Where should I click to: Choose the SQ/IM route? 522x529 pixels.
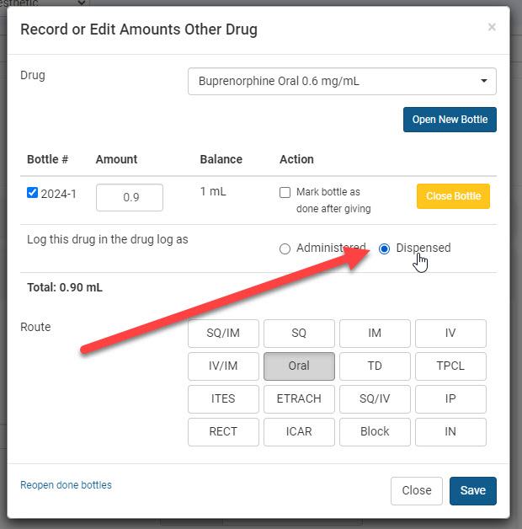pyautogui.click(x=223, y=334)
